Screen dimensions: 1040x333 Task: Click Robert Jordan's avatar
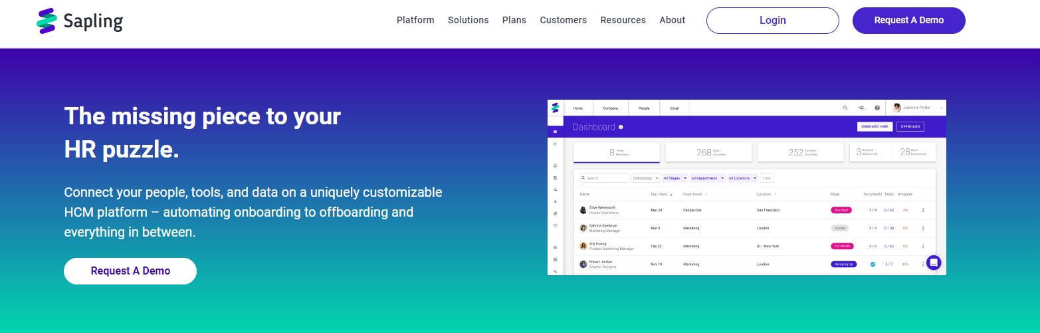583,264
